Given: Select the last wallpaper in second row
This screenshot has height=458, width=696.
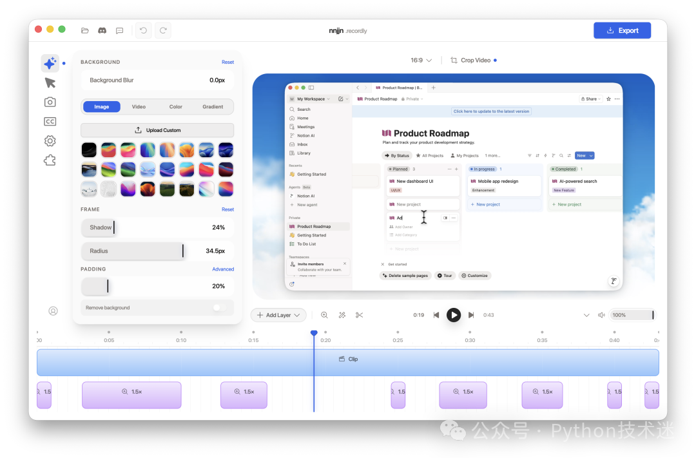Looking at the screenshot, I should 226,169.
